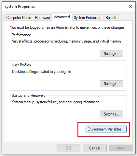Image resolution: width=137 pixels, height=156 pixels.
Task: Click the visual effects description text
Action: tap(67, 41)
